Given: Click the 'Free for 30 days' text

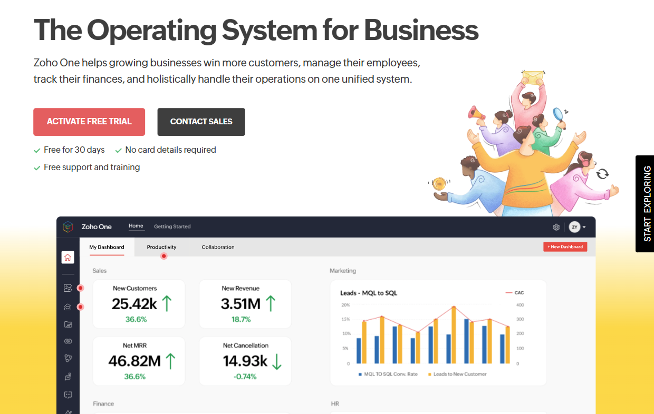Looking at the screenshot, I should pyautogui.click(x=74, y=150).
